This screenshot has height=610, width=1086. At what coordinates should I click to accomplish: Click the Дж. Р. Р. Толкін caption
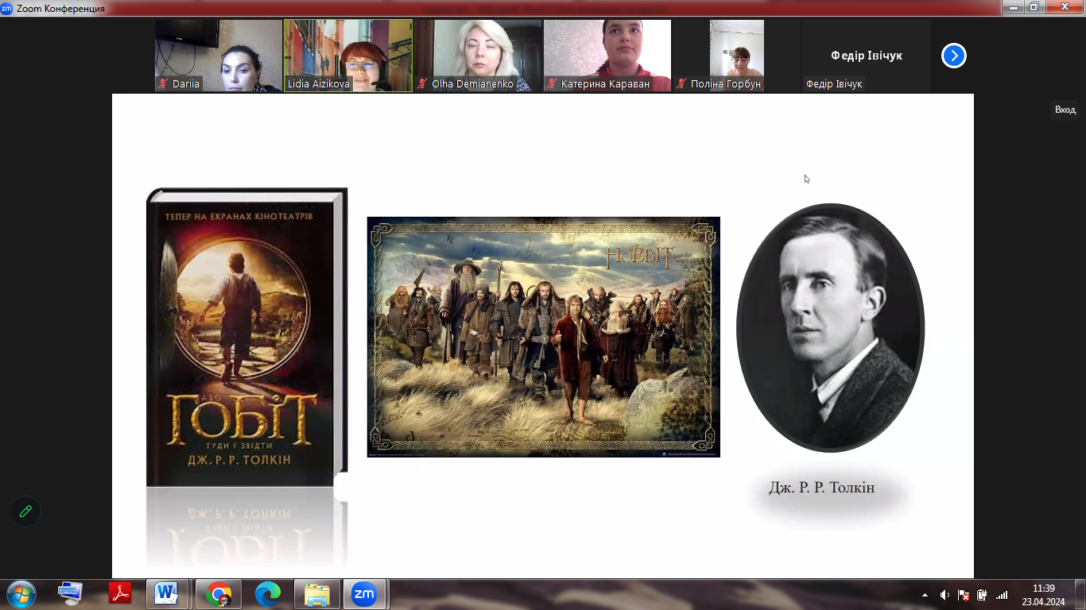(821, 487)
